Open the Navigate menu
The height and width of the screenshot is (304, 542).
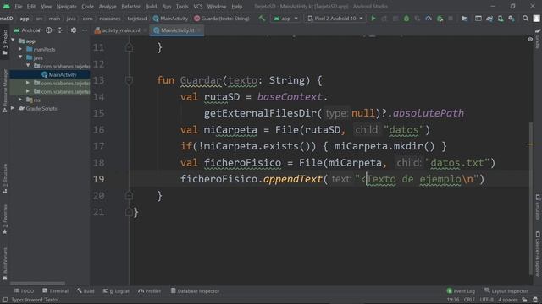(66, 6)
